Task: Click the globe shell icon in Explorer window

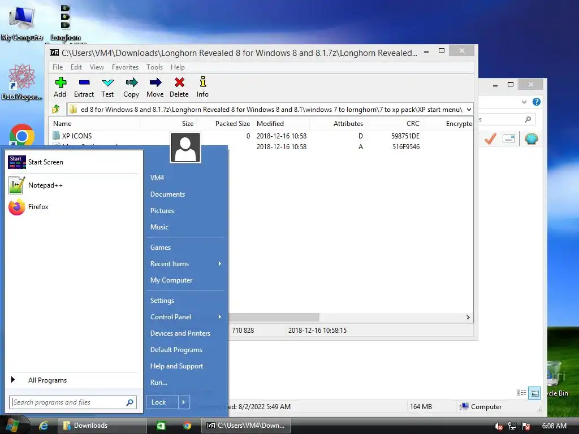Action: click(x=531, y=139)
